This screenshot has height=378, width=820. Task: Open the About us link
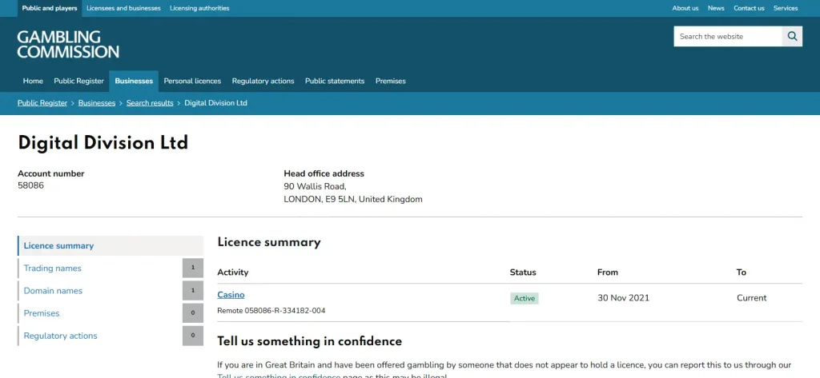tap(685, 8)
